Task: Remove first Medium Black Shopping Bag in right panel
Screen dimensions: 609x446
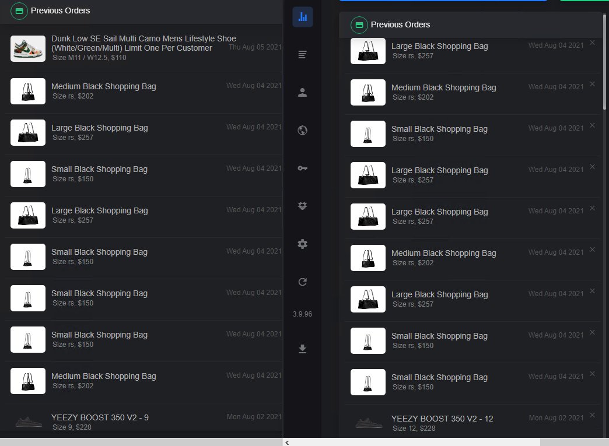Action: [592, 84]
